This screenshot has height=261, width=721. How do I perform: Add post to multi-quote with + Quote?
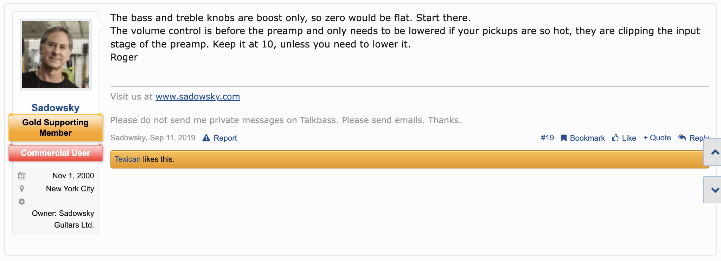click(657, 138)
